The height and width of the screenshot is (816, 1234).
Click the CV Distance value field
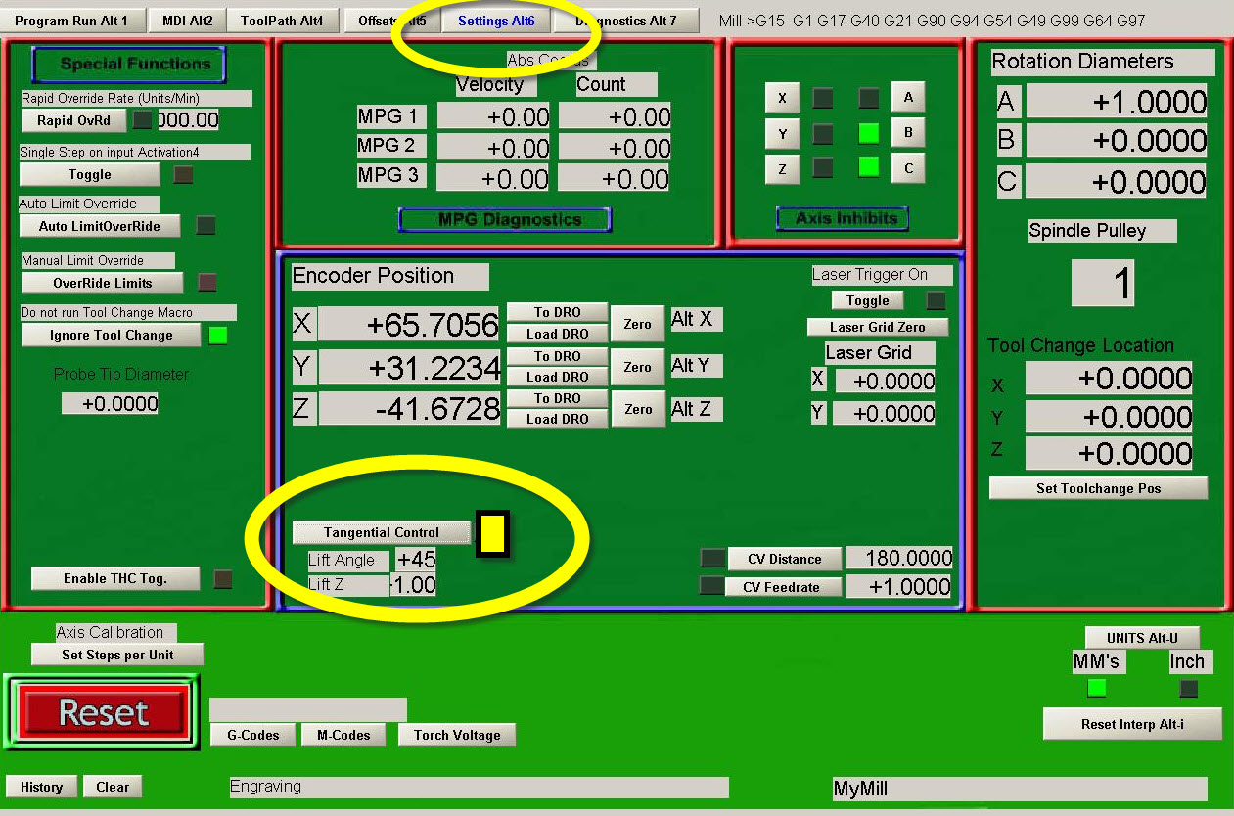(x=898, y=559)
